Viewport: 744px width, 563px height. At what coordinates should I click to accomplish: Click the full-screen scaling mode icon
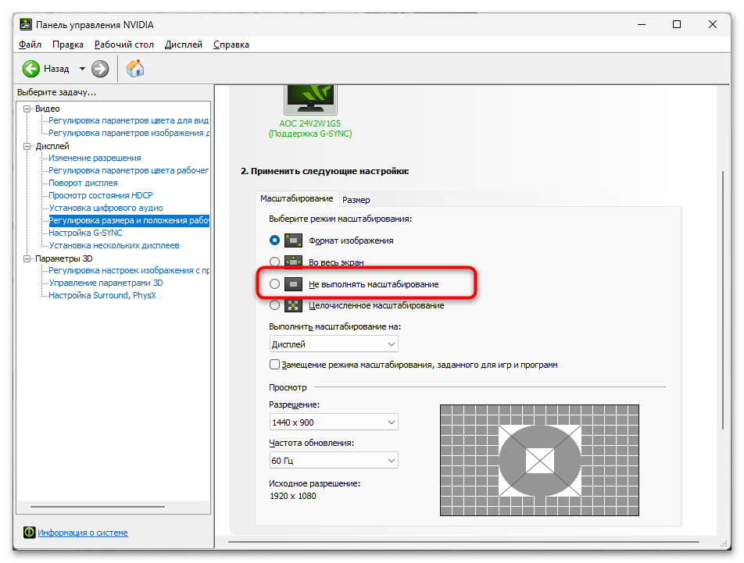pos(293,262)
